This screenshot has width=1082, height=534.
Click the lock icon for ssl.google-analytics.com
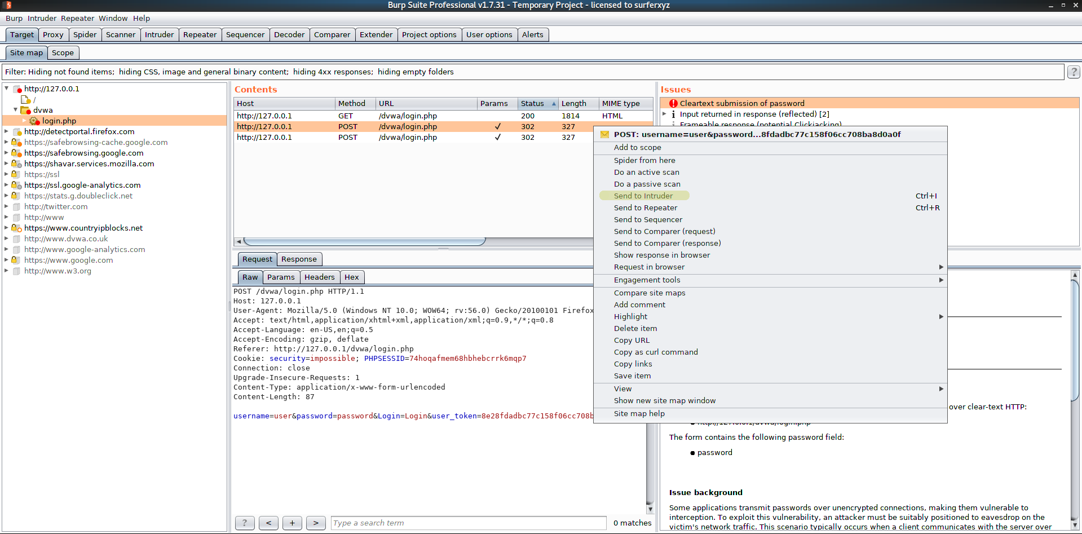(16, 185)
